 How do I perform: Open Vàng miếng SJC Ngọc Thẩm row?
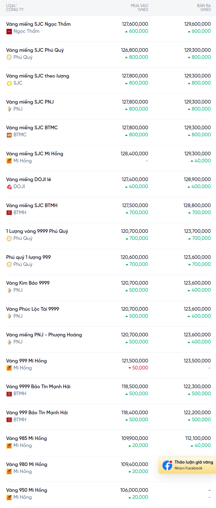point(38,24)
